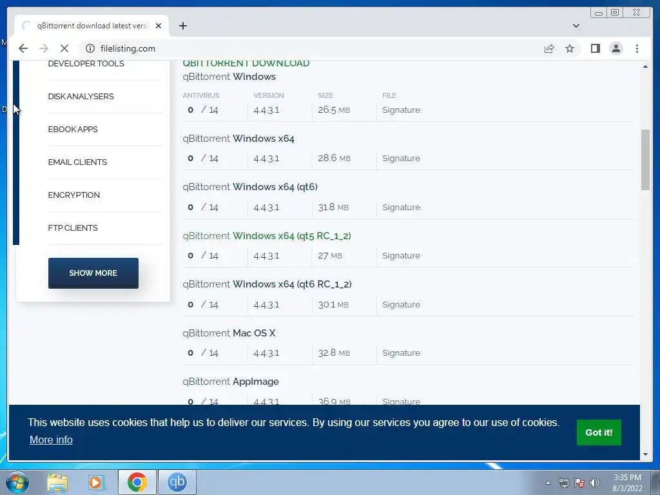Open Email Clients category
This screenshot has height=495, width=660.
(77, 162)
